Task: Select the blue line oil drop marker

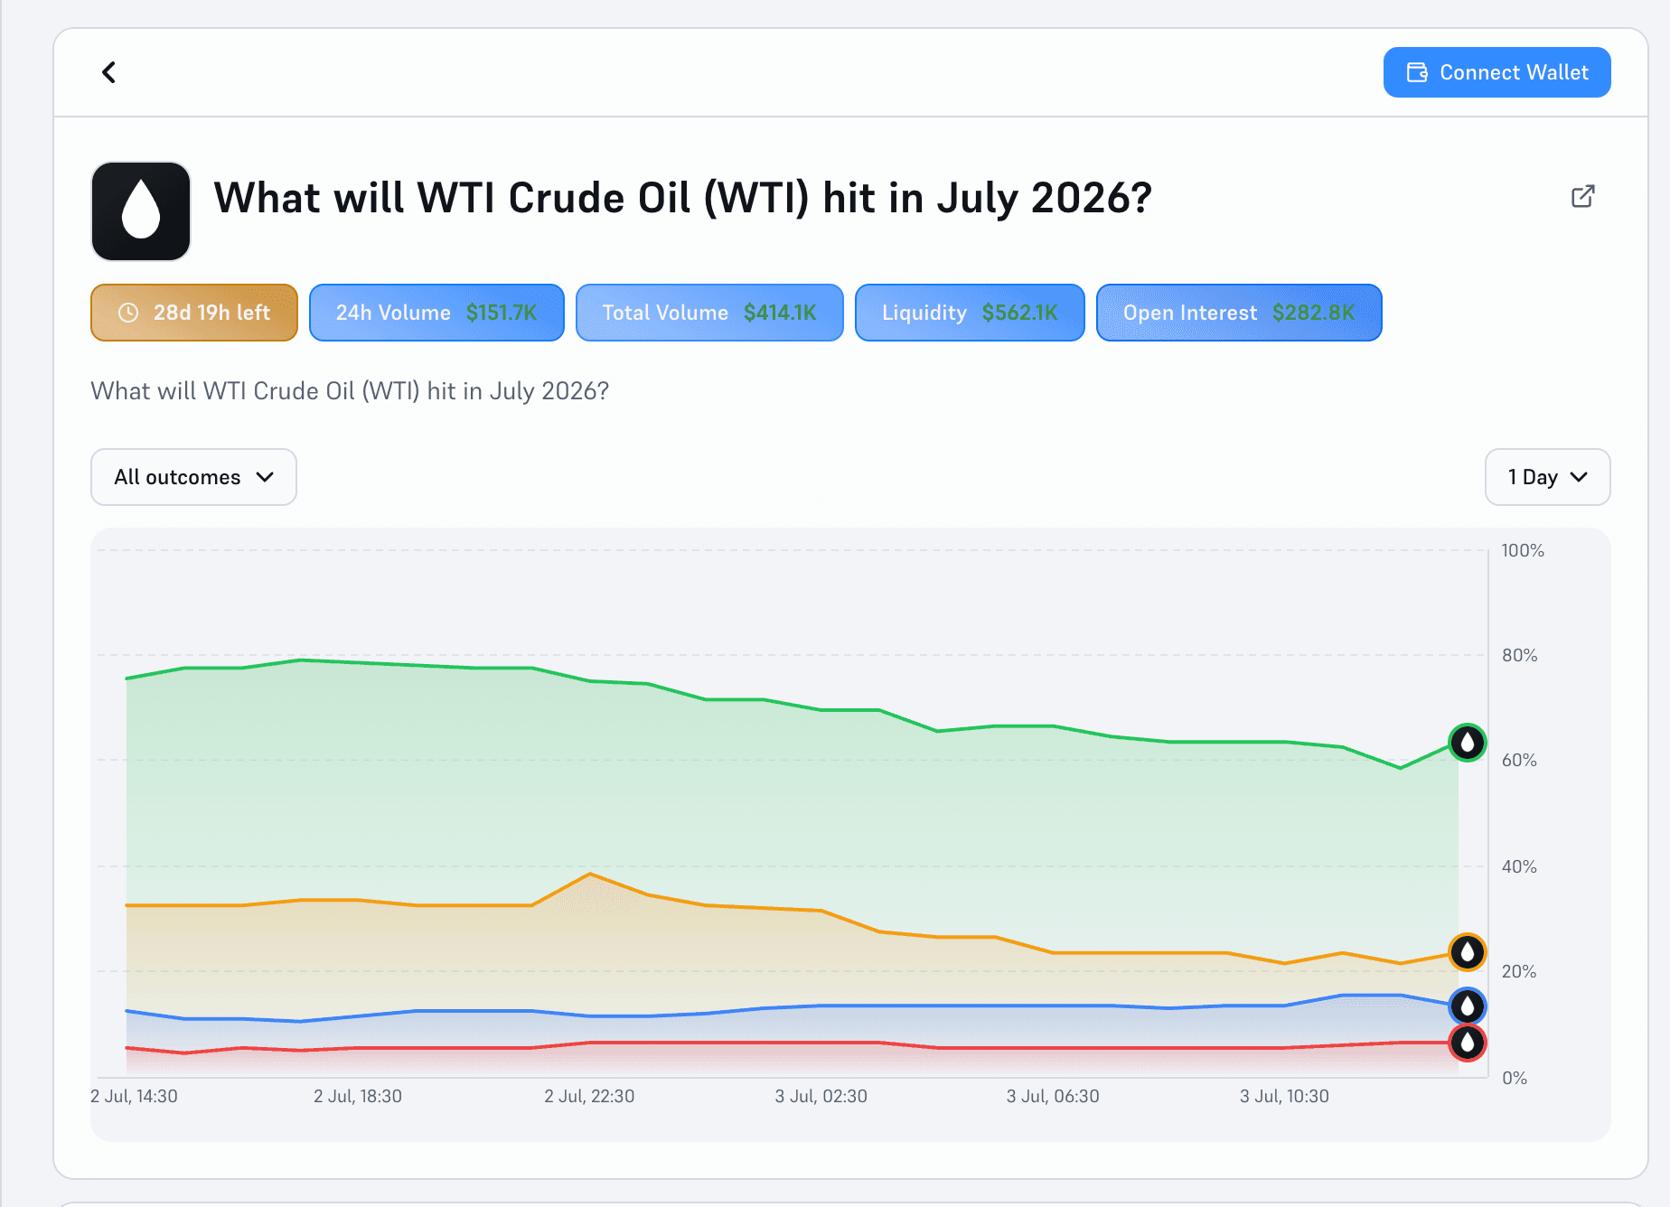Action: (1468, 1006)
